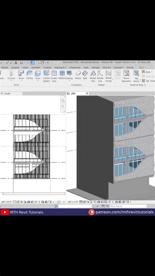Viewport: 155px width, 276px height.
Task: Open the Modify ribbon tab
Action: [x=130, y=68]
